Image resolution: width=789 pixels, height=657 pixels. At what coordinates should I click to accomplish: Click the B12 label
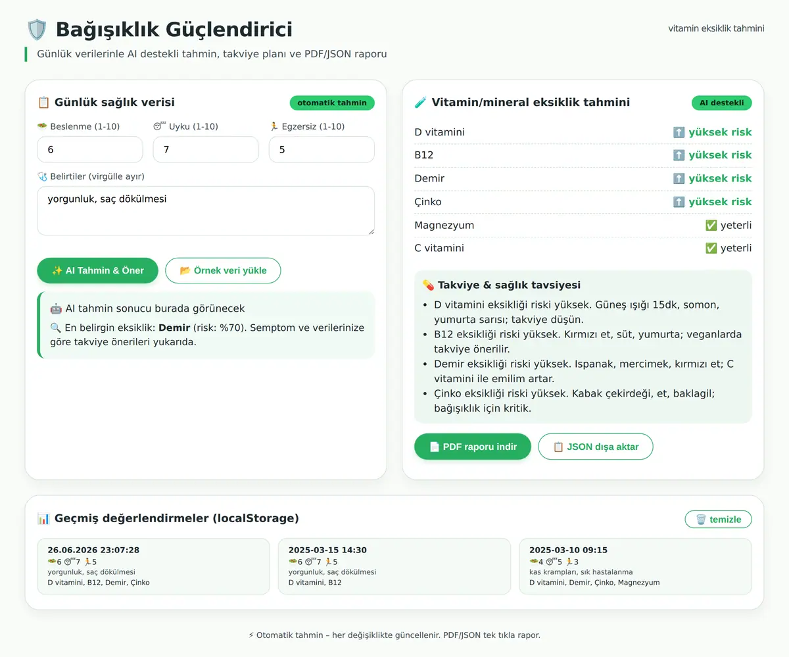click(x=424, y=155)
